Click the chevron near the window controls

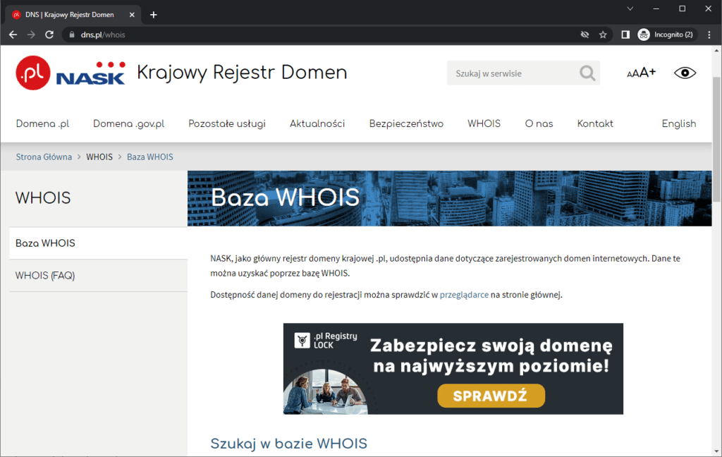(630, 8)
